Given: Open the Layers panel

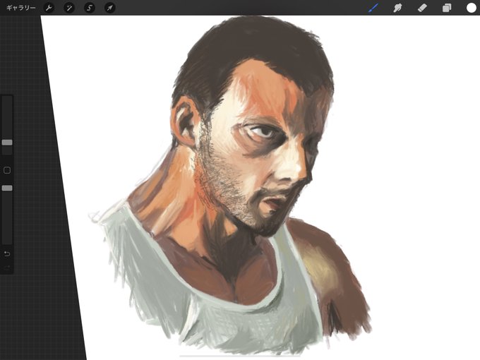Looking at the screenshot, I should coord(447,8).
